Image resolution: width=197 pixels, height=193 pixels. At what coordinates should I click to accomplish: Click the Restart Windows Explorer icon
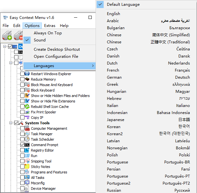point(27,74)
